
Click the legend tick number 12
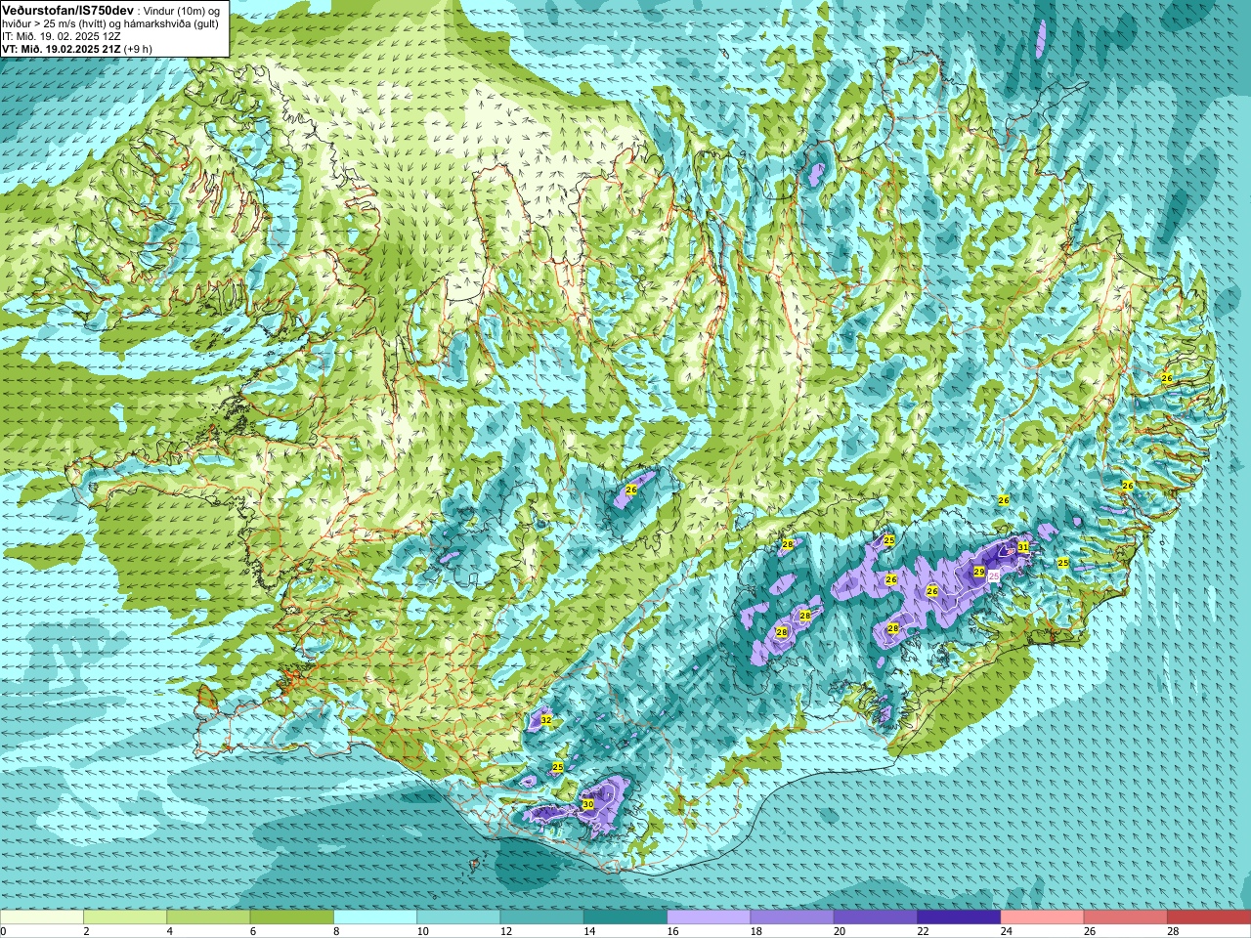click(x=506, y=931)
